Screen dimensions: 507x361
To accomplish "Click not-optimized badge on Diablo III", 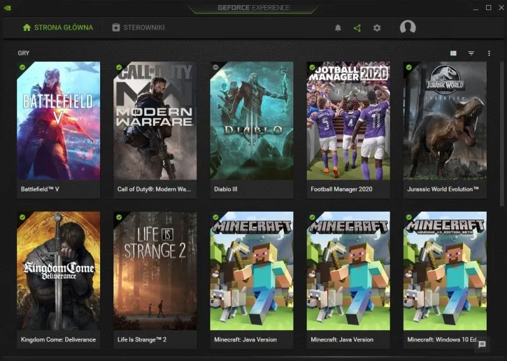I will [x=215, y=67].
